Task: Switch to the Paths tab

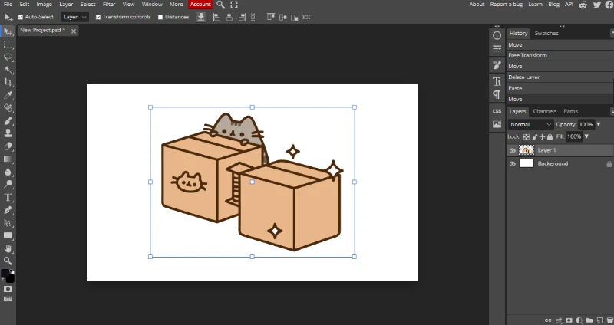Action: pyautogui.click(x=570, y=111)
